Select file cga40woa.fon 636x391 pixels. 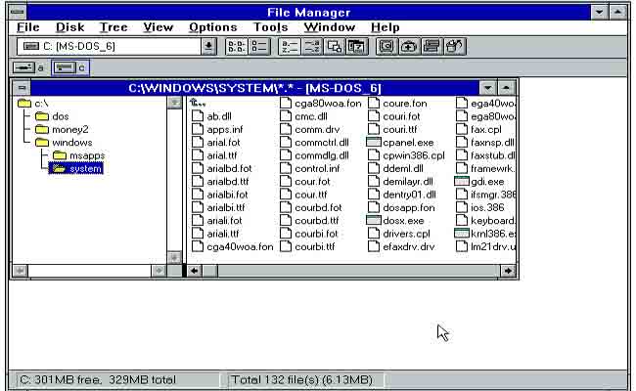[x=240, y=246]
